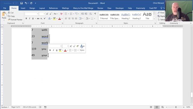Activate Format Painter
The height and width of the screenshot is (109, 193).
coord(15,19)
